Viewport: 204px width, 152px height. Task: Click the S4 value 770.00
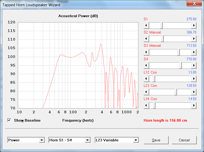191,59
